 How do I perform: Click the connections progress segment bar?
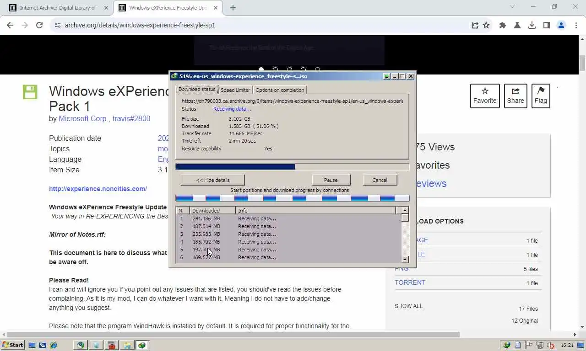click(x=292, y=198)
